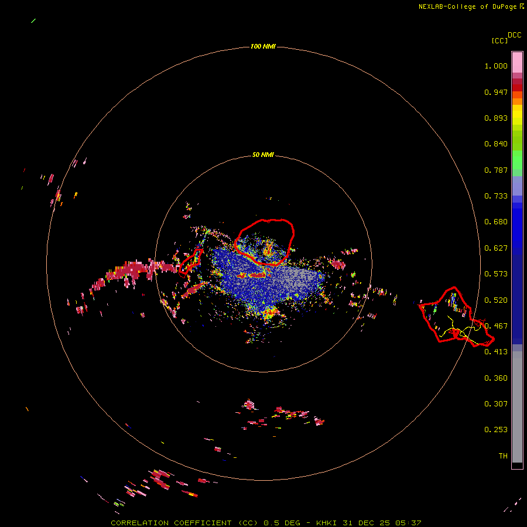Click the 0.573 scale value
527x527 pixels.
pos(496,274)
